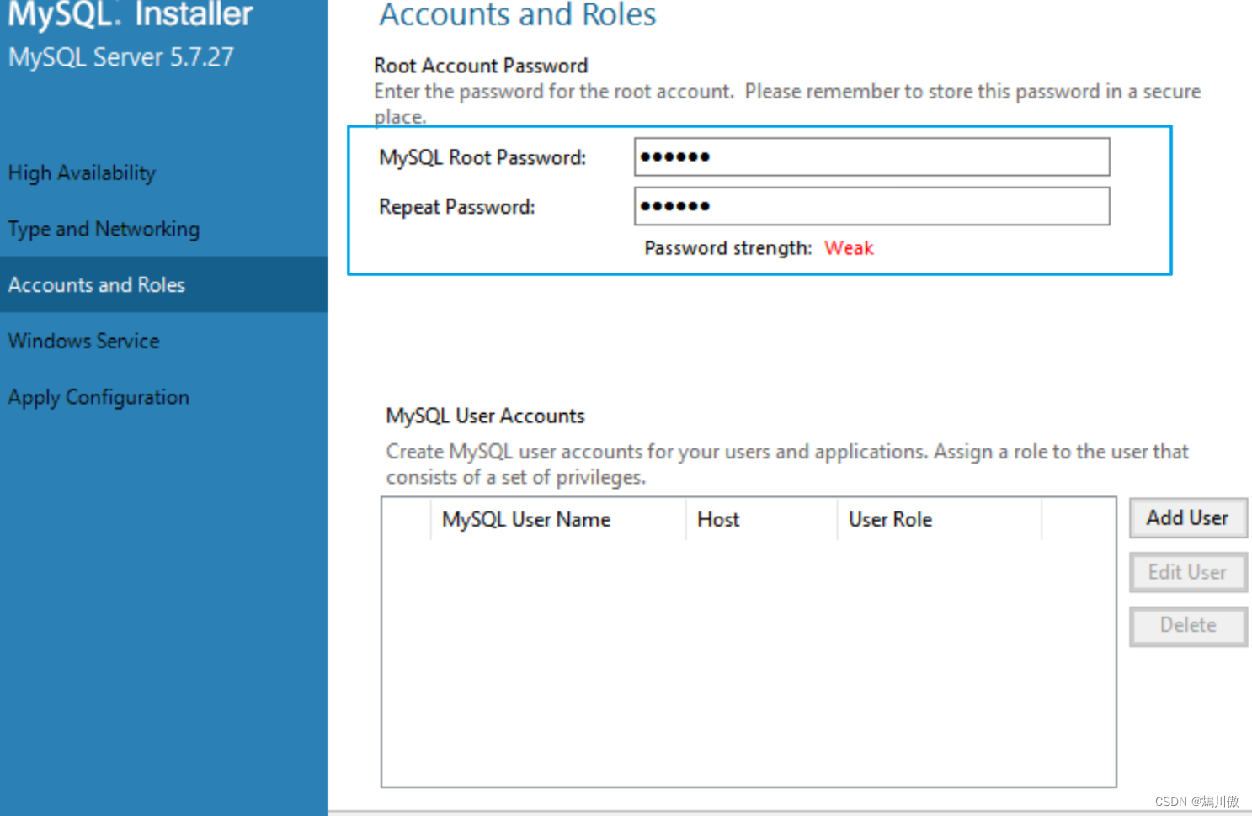This screenshot has height=816, width=1252.
Task: Click the Delete user button
Action: pos(1188,625)
